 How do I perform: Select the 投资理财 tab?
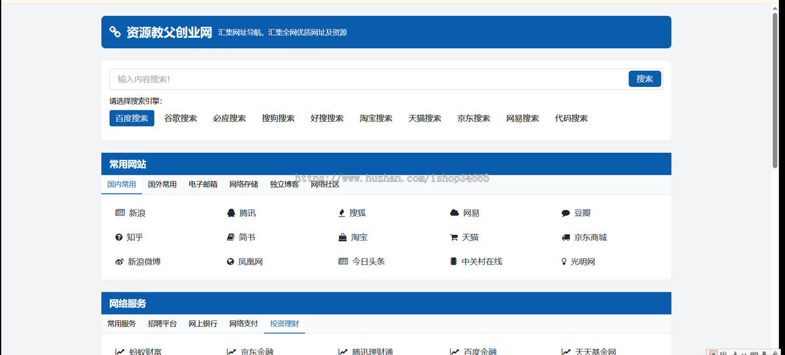284,324
